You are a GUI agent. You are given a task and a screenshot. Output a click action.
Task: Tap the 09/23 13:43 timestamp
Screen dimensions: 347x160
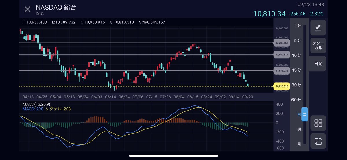point(311,4)
